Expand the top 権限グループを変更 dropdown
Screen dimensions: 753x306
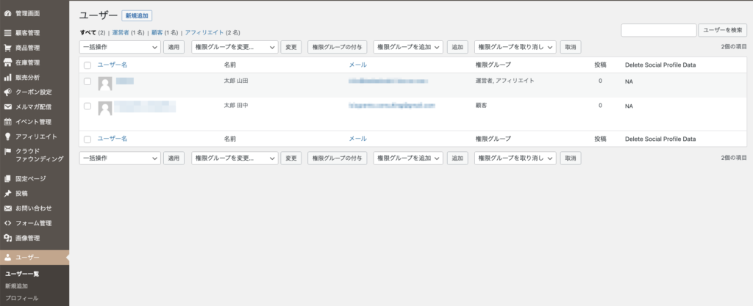click(234, 47)
